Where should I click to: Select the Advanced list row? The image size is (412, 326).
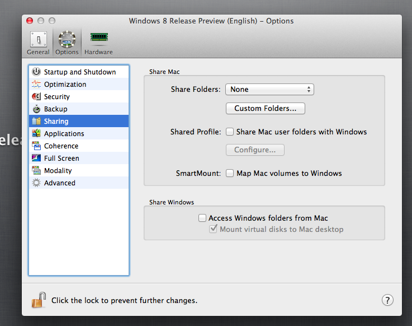point(79,183)
